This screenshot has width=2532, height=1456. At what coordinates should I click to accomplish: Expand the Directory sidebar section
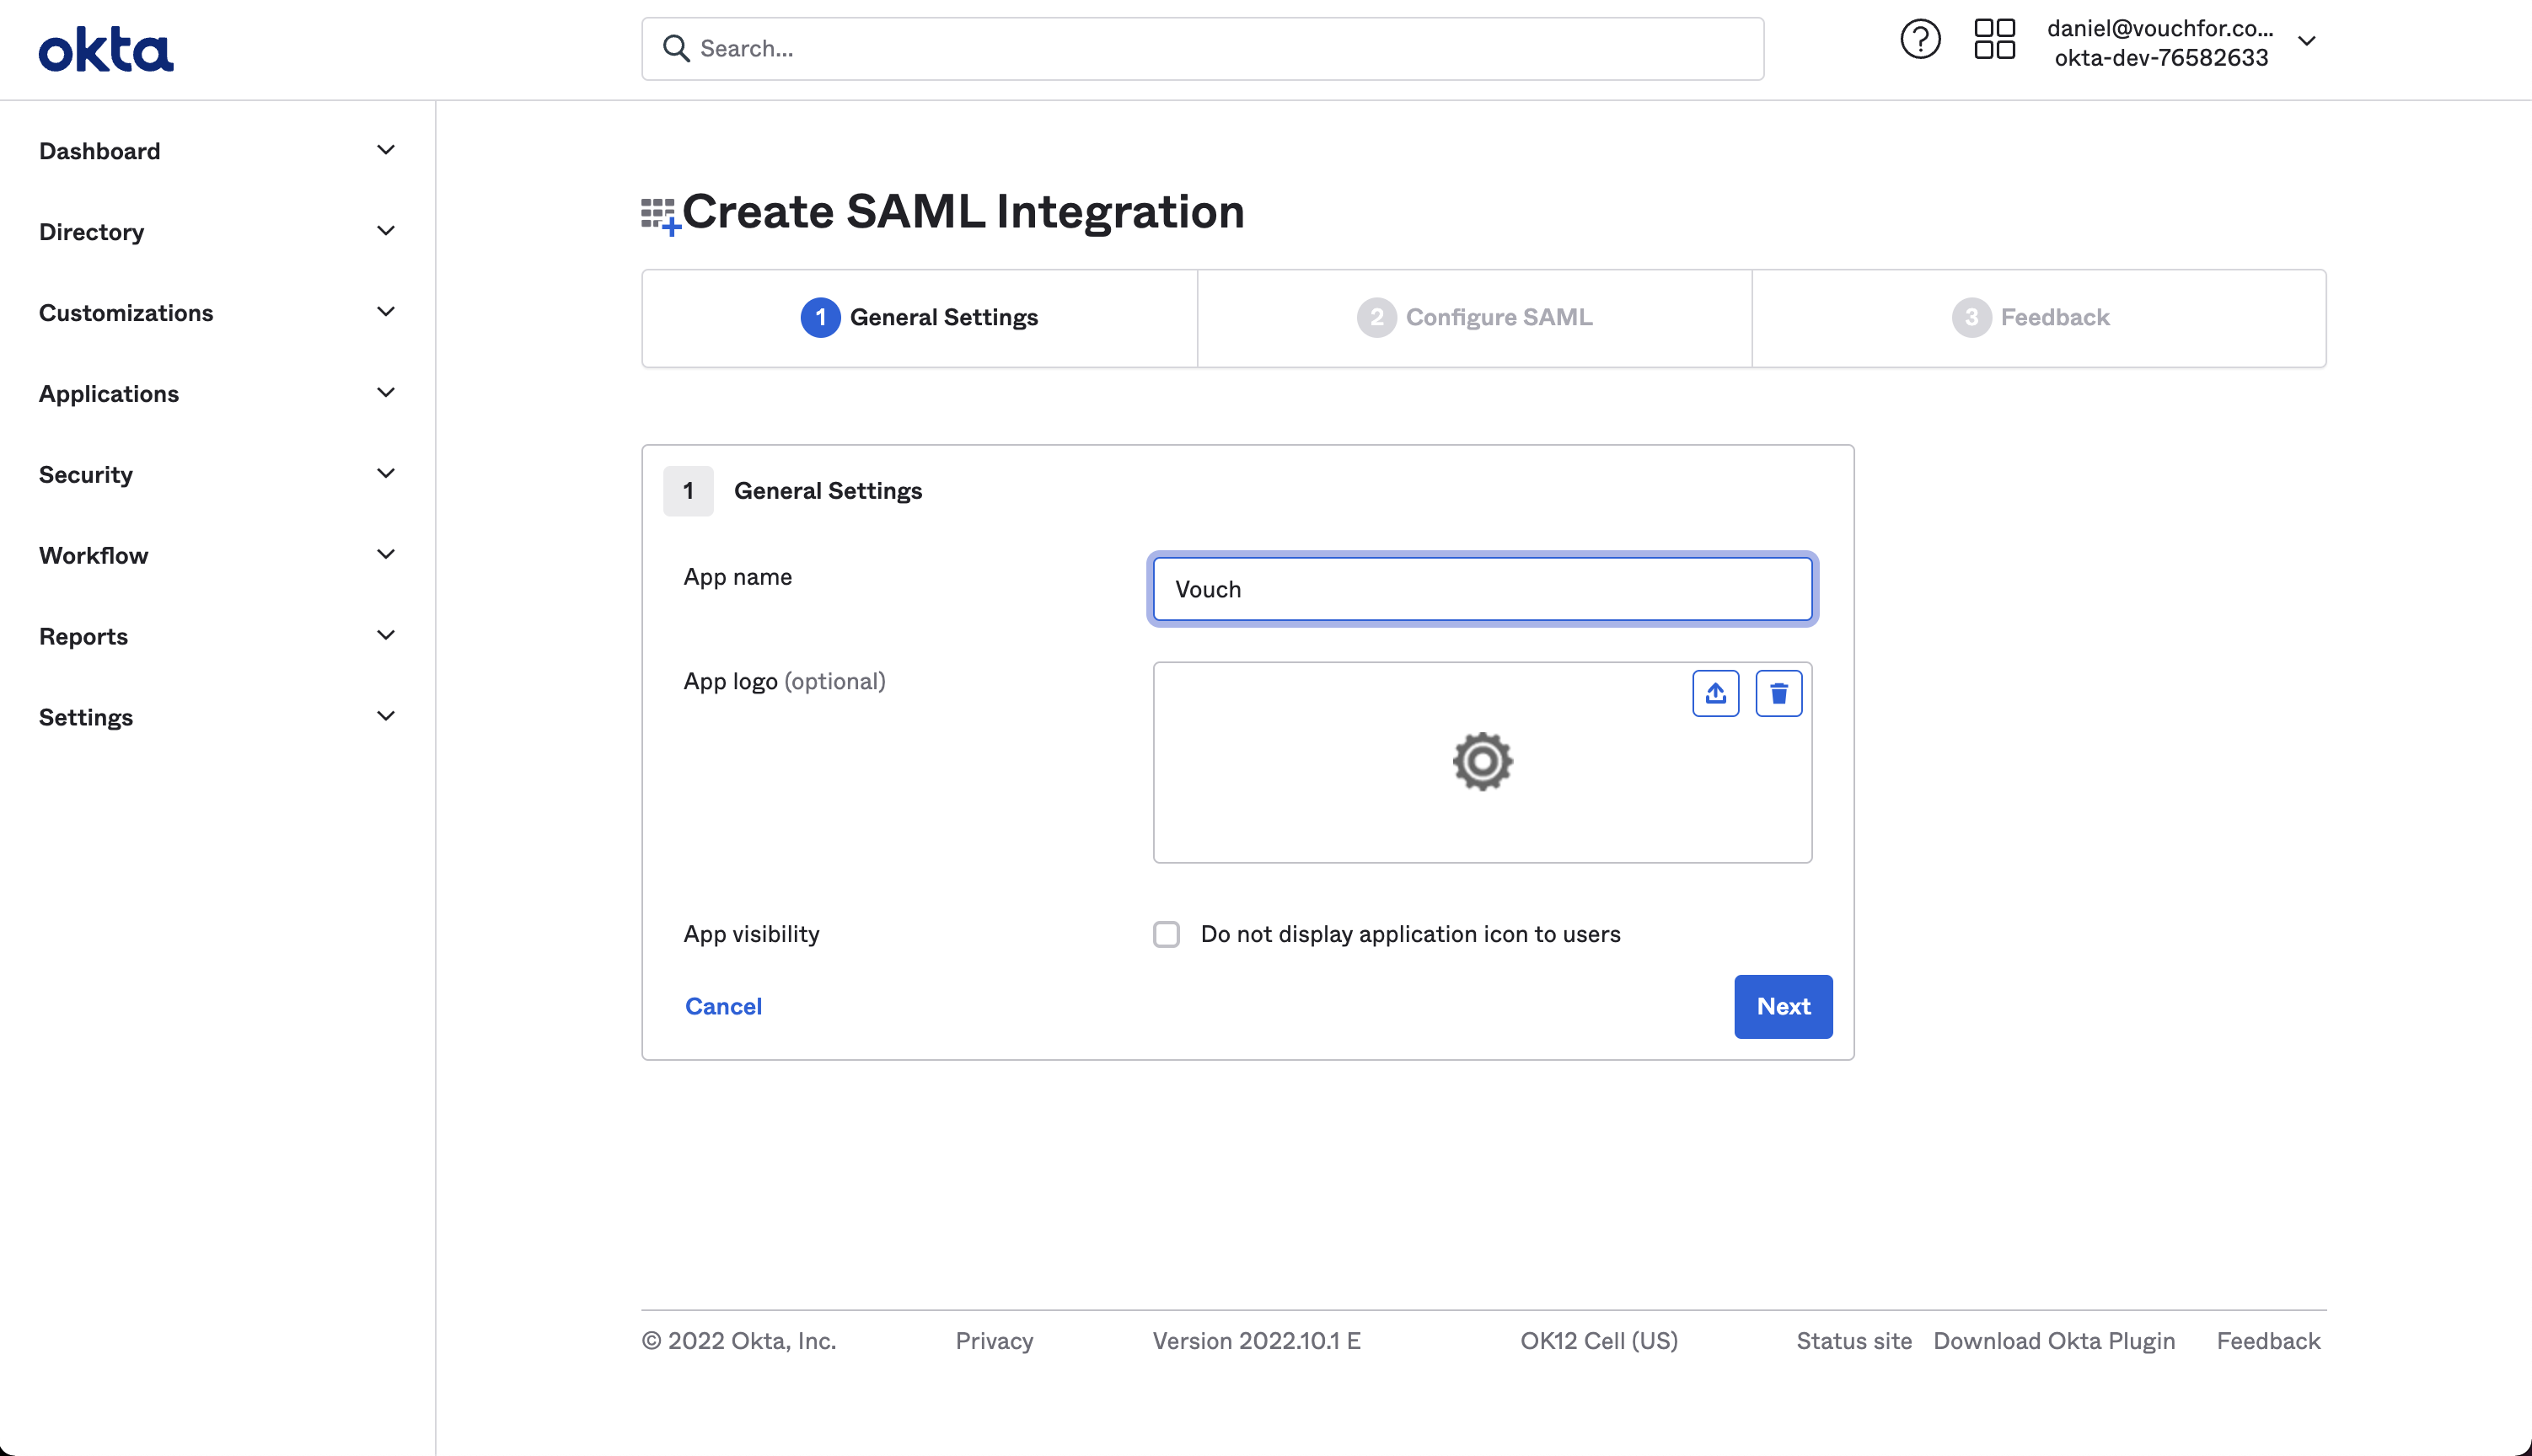(217, 232)
